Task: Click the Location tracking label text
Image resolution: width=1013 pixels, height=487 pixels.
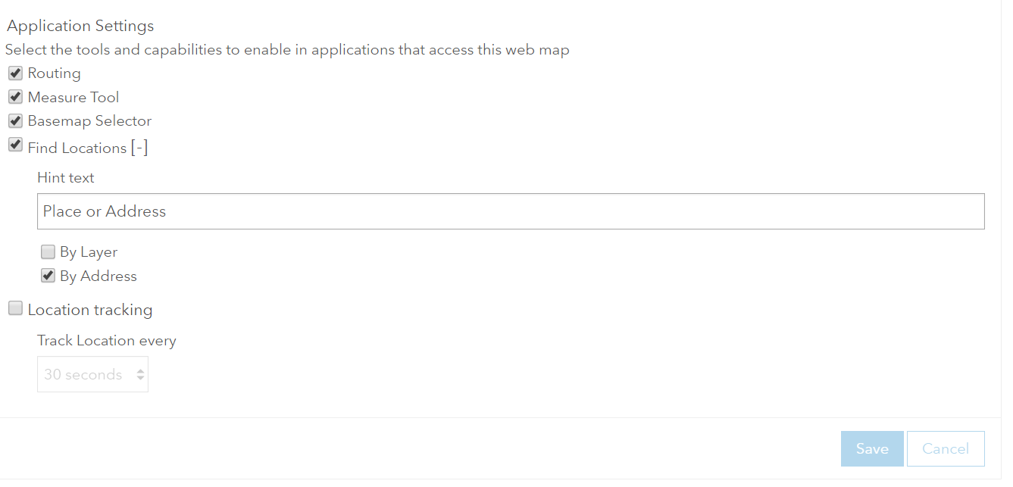Action: [x=90, y=310]
